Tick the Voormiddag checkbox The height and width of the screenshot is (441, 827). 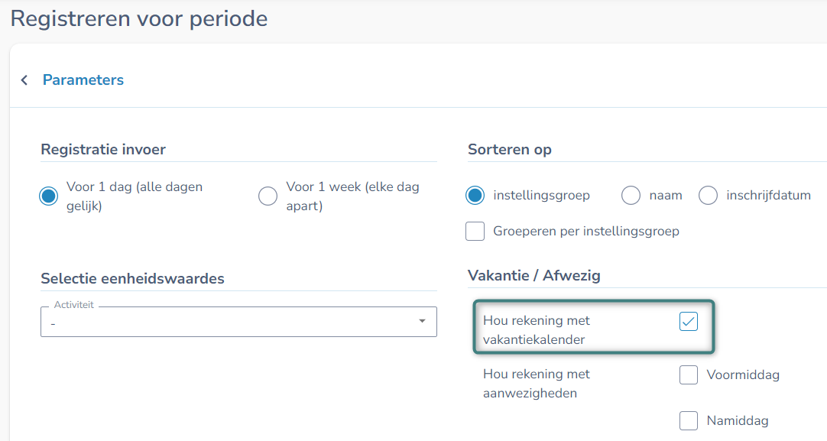tap(689, 375)
